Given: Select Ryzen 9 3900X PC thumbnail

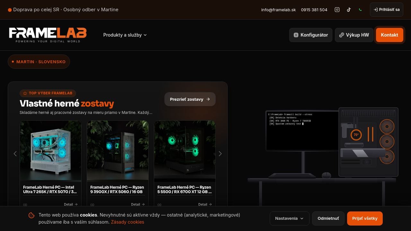Looking at the screenshot, I should click(x=118, y=150).
